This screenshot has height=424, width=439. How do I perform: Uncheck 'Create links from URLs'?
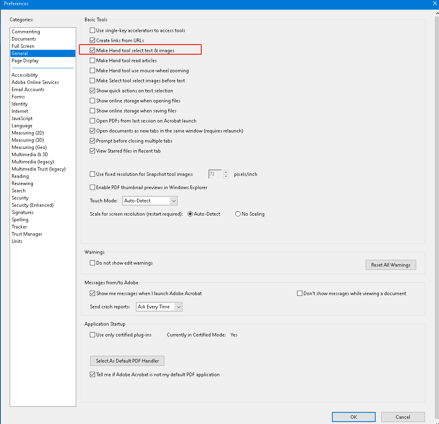tap(93, 40)
